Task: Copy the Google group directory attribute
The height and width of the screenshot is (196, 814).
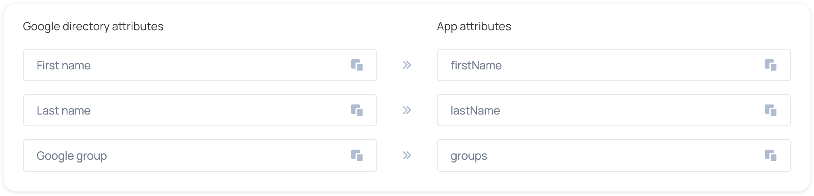Action: pos(357,155)
